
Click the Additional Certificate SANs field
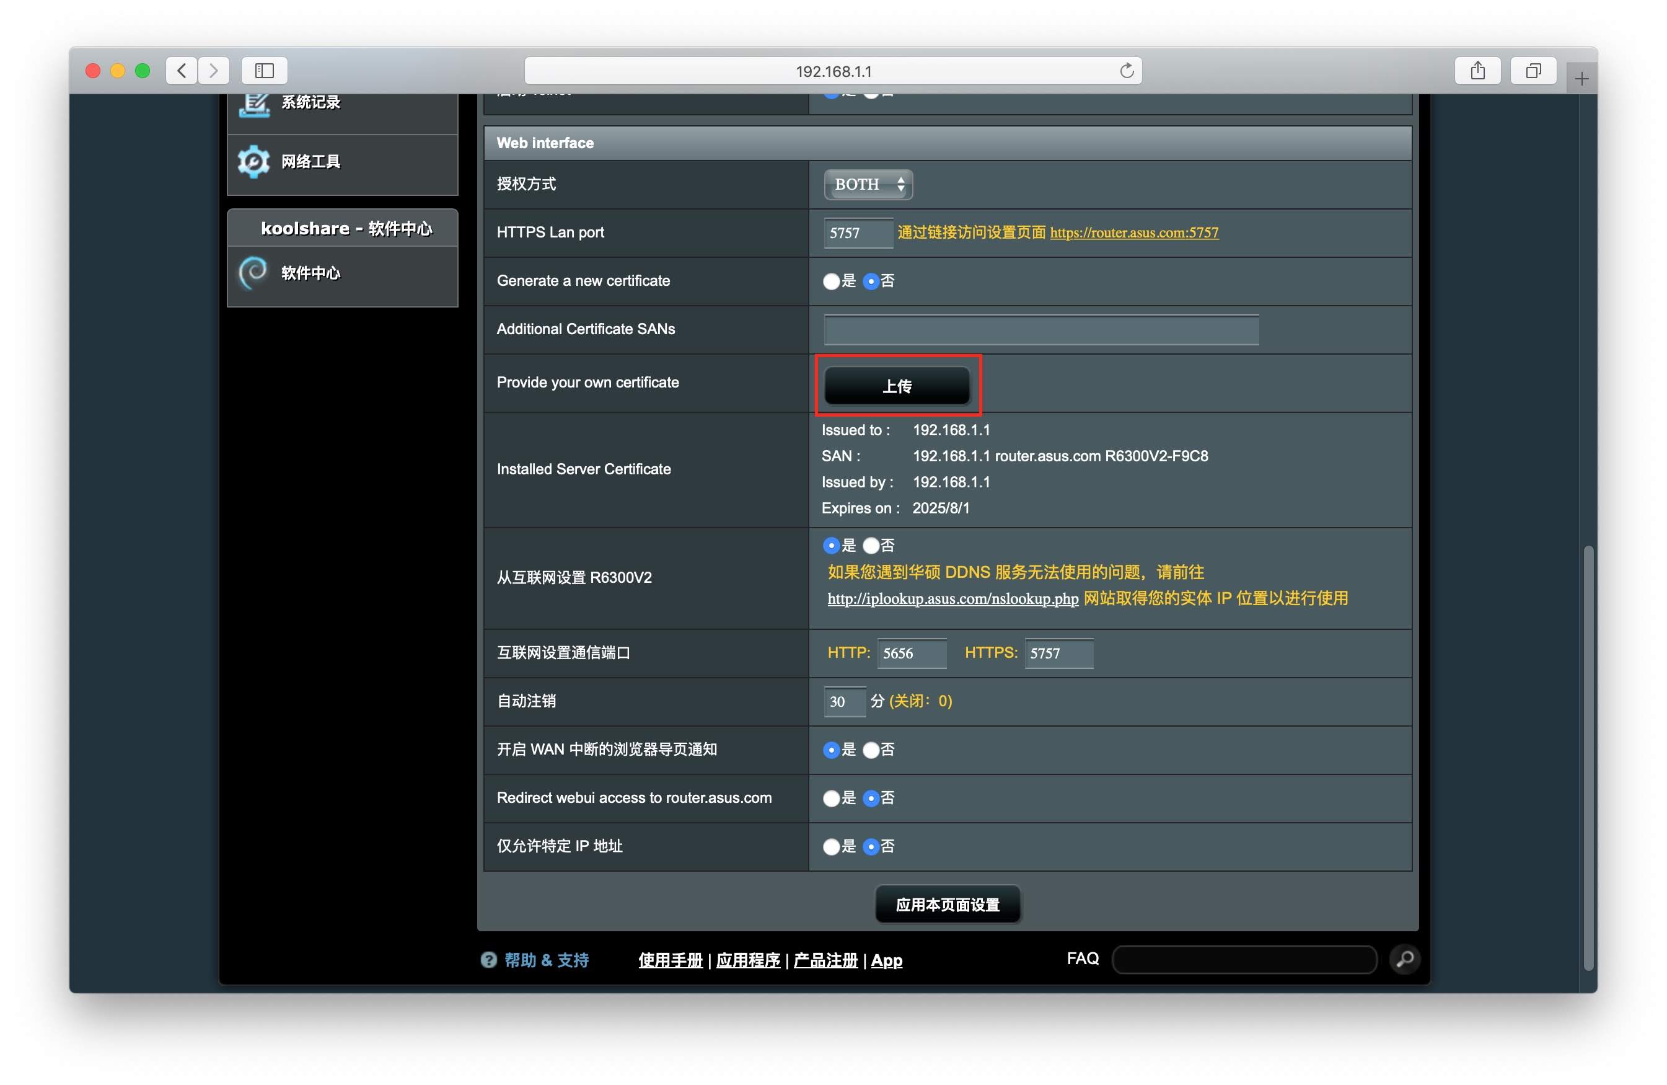point(1041,330)
